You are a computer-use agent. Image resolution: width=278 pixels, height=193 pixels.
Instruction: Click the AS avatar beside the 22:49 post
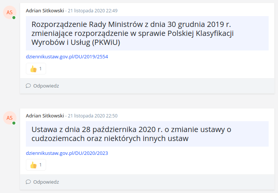tap(9, 12)
